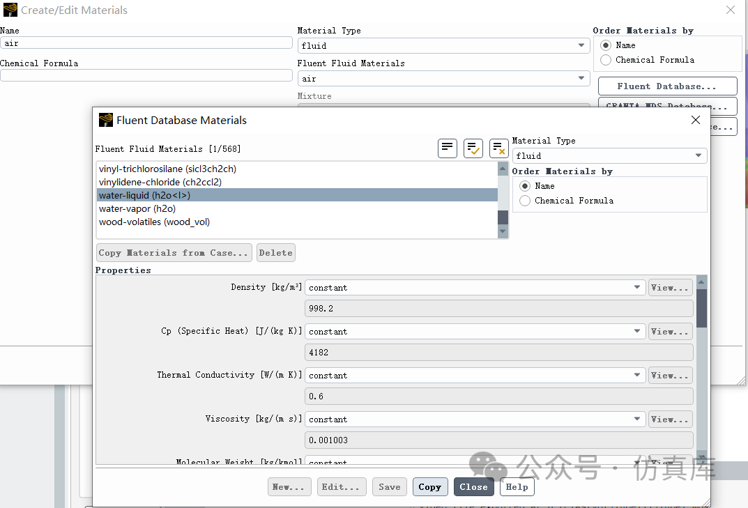Screen dimensions: 748x508
Task: Select vinyl-trichlorosilane (sicl3ch2ch) in list
Action: coord(297,169)
